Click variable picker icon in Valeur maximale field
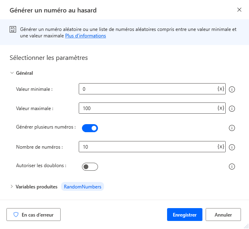The height and width of the screenshot is (229, 249). click(221, 108)
